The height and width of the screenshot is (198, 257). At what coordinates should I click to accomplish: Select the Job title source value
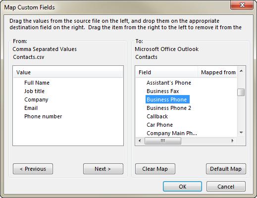click(x=34, y=91)
